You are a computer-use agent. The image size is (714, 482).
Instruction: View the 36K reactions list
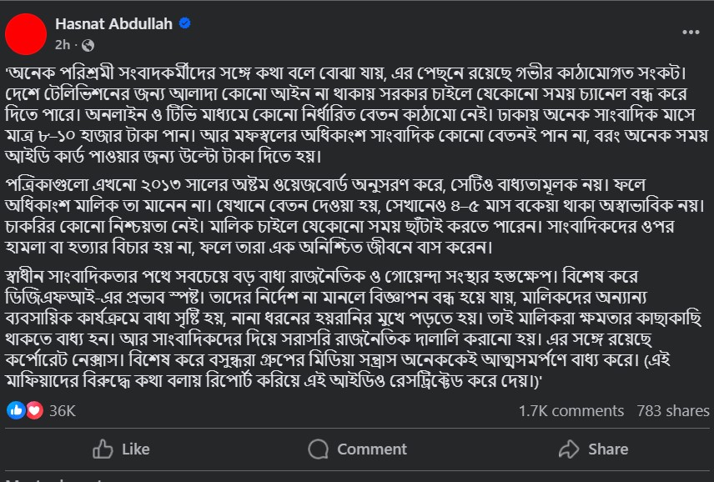(63, 410)
